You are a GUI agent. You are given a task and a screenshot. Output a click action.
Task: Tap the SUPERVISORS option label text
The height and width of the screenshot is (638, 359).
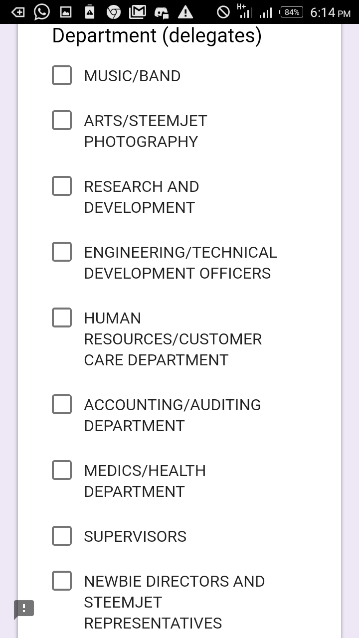[135, 536]
